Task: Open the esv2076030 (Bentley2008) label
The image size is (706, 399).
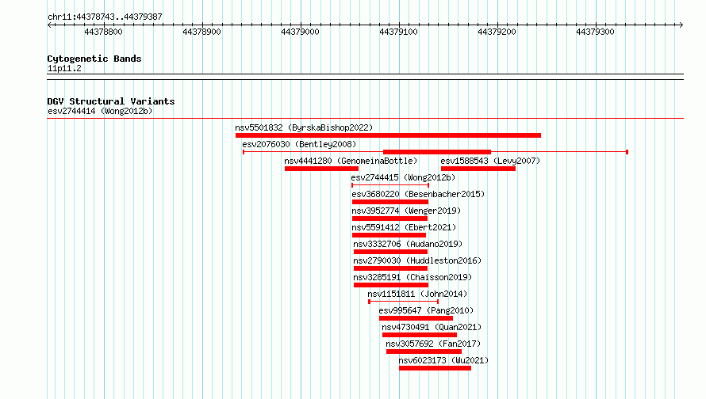Action: (299, 144)
